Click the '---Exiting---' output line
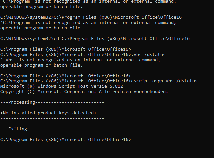The image size is (214, 158). tap(52, 129)
